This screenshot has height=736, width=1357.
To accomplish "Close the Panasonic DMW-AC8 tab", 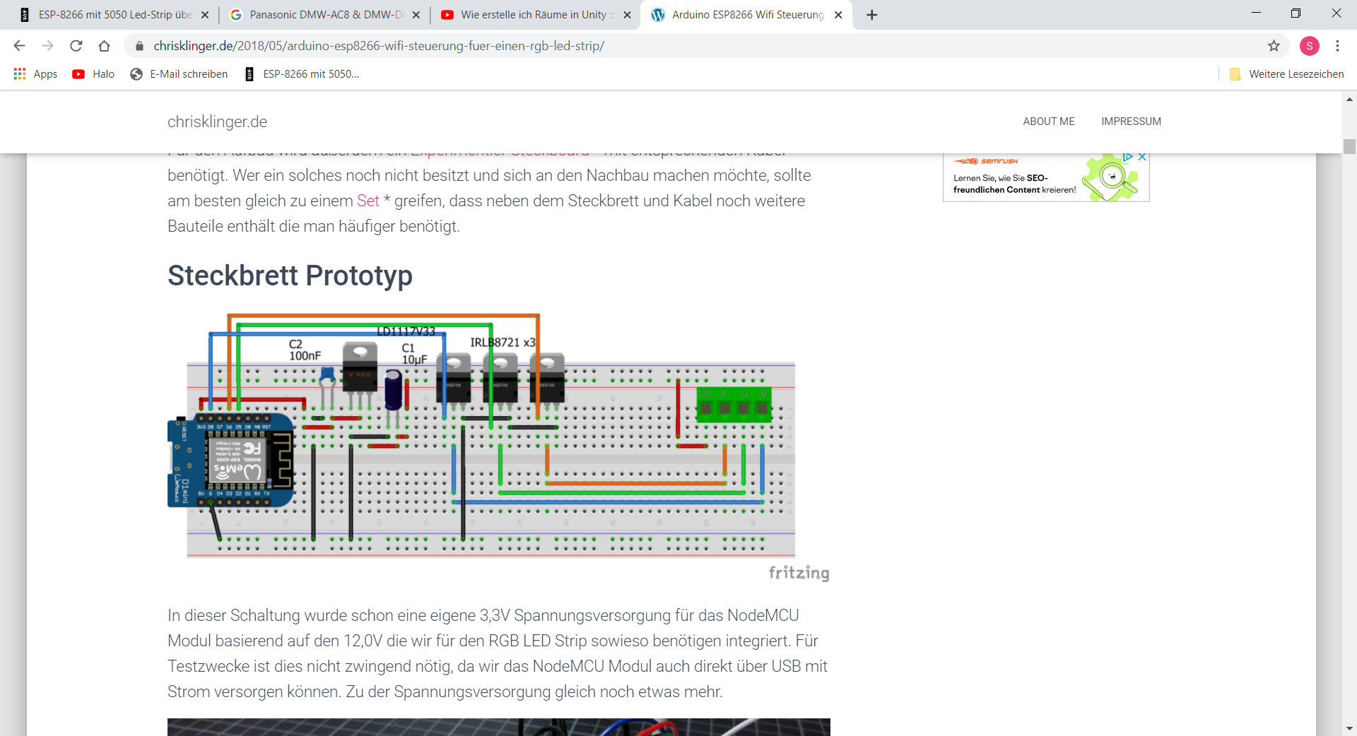I will (416, 14).
